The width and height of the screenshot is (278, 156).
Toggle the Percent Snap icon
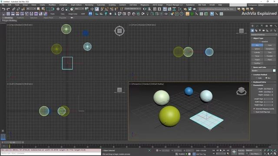point(112,9)
